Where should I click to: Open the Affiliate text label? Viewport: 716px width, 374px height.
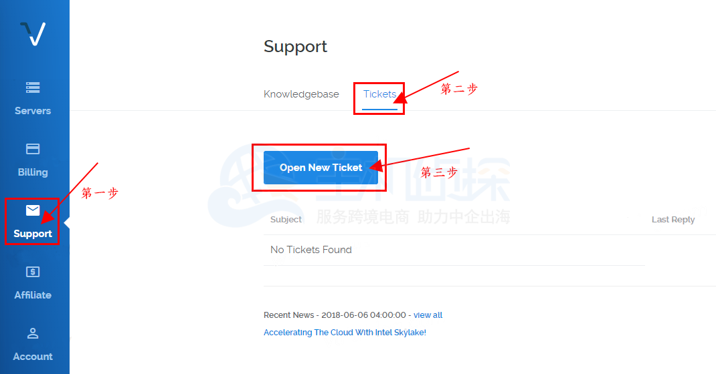[x=33, y=295]
